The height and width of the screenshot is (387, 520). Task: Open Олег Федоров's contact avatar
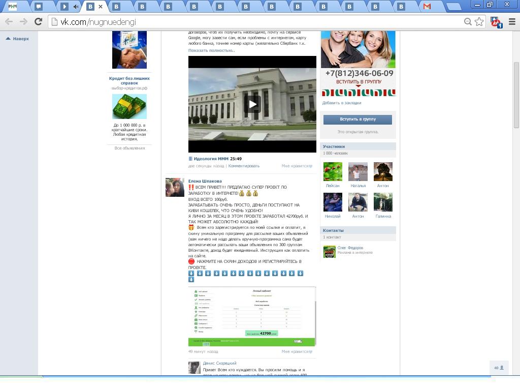(329, 251)
